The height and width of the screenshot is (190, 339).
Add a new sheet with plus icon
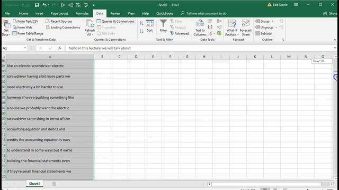[54, 184]
